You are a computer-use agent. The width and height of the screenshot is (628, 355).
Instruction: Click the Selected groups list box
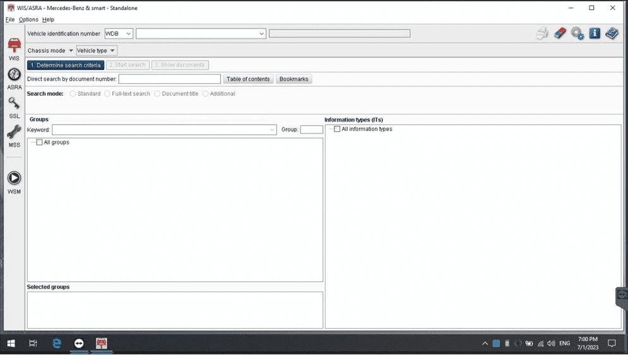point(175,310)
